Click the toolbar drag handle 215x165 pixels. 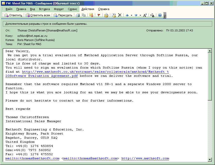(x=3, y=15)
